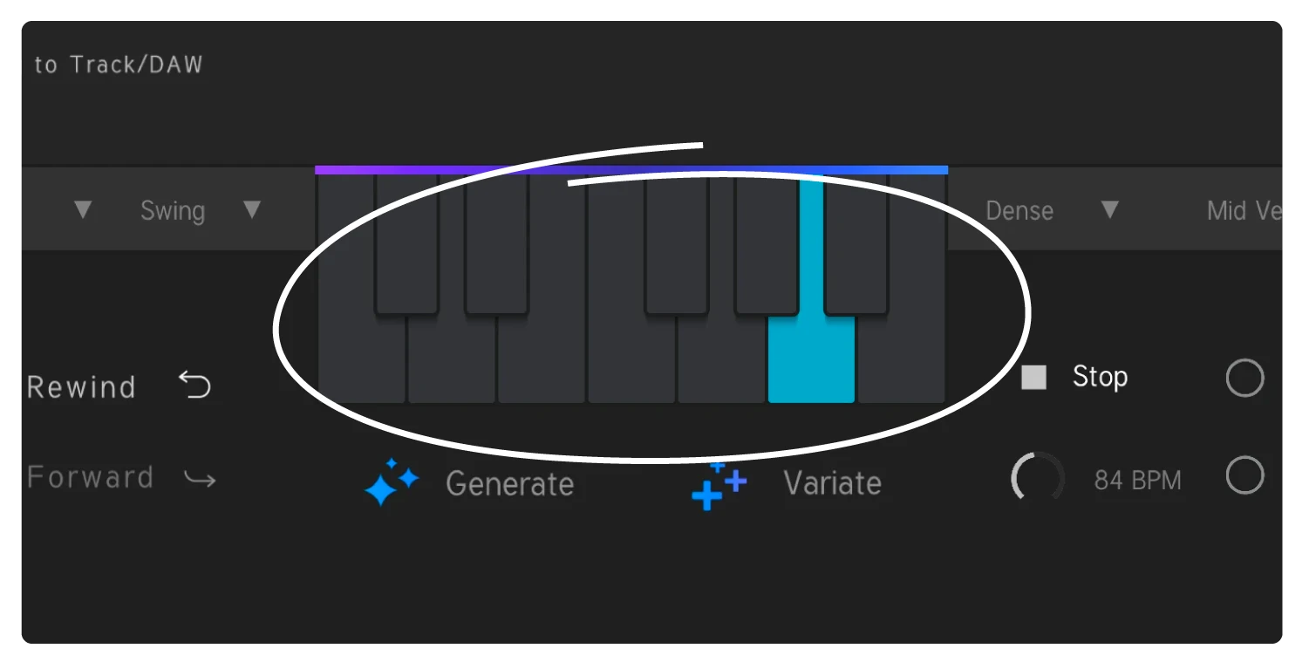1309x669 pixels.
Task: Select the radio circle beside Stop
Action: pos(1244,379)
